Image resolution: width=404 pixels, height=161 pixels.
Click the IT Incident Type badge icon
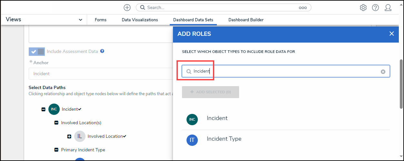pyautogui.click(x=192, y=140)
